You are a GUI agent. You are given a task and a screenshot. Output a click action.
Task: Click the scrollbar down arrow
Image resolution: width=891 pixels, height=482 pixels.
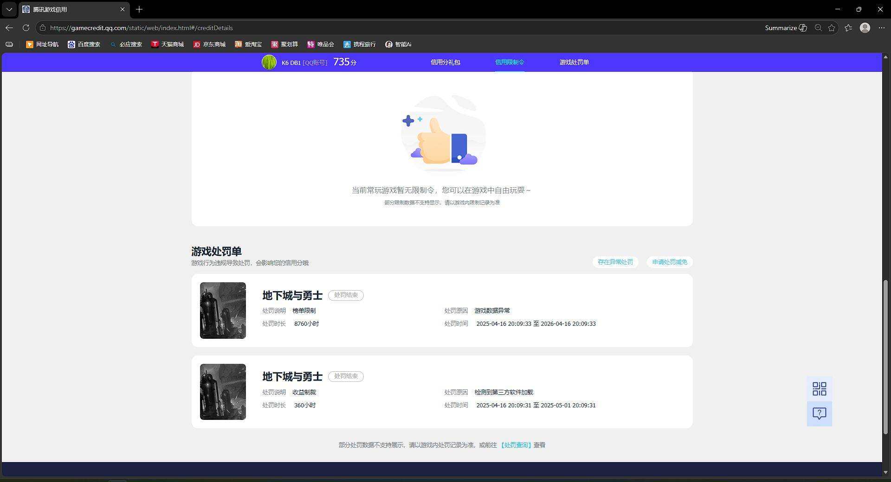pos(886,472)
